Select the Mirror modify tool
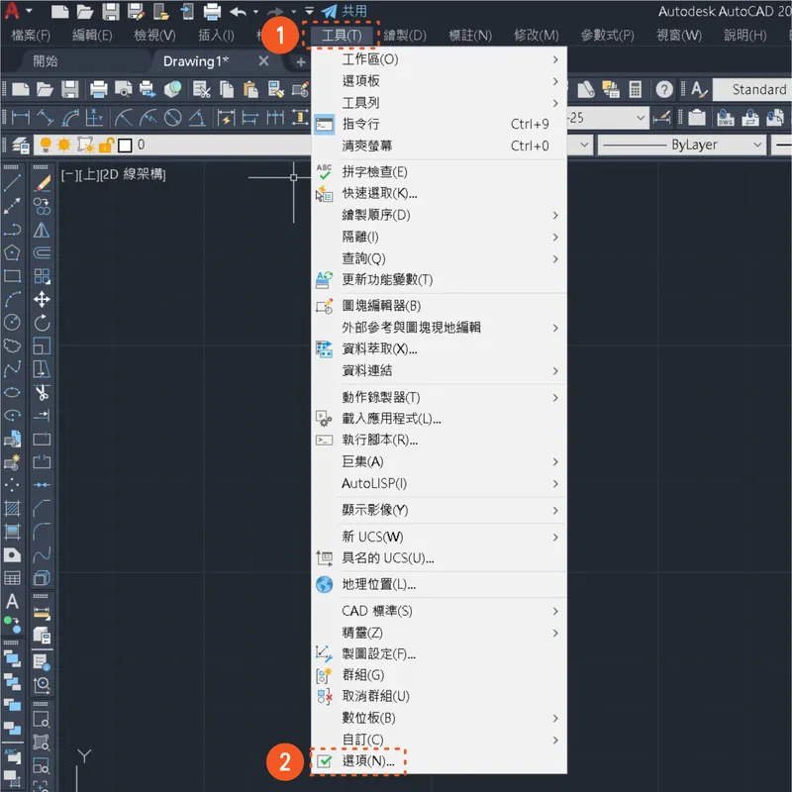Screen dimensions: 792x792 tap(42, 230)
